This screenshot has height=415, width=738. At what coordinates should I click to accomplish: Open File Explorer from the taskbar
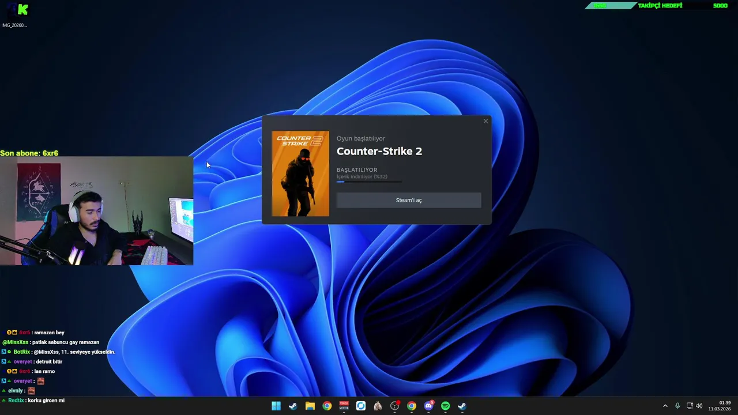coord(310,406)
